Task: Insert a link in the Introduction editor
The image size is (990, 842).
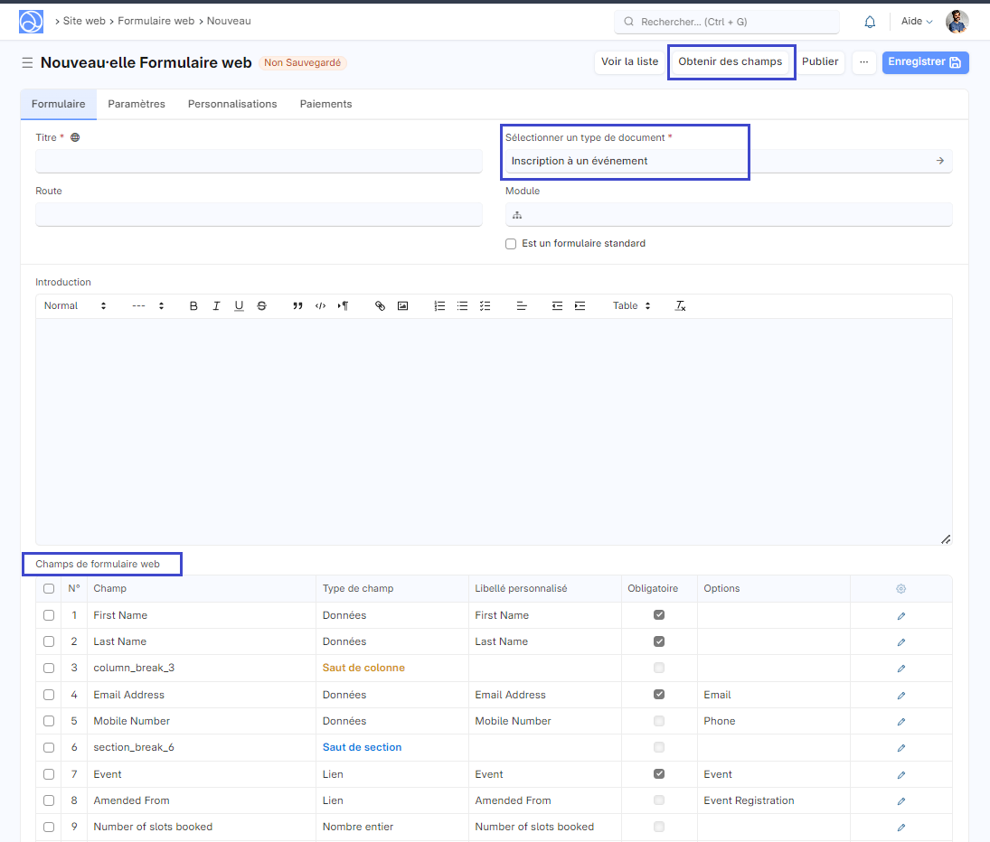Action: tap(380, 306)
